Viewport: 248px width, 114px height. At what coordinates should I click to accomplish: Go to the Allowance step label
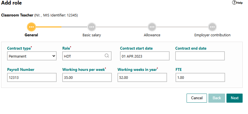tap(152, 35)
